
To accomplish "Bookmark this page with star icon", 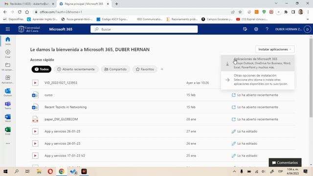I will coord(240,12).
